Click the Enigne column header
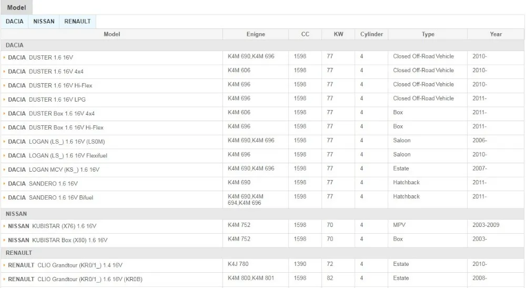This screenshot has height=288, width=526. (x=256, y=34)
